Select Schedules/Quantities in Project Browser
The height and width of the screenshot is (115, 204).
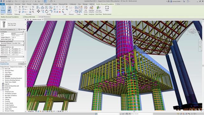(x=12, y=86)
